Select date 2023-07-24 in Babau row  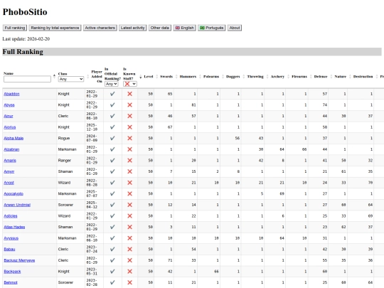pyautogui.click(x=92, y=250)
